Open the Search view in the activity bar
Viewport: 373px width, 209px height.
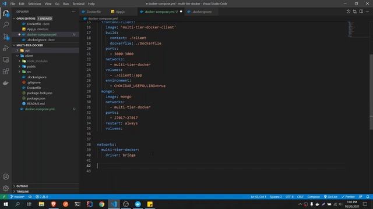pyautogui.click(x=6, y=24)
